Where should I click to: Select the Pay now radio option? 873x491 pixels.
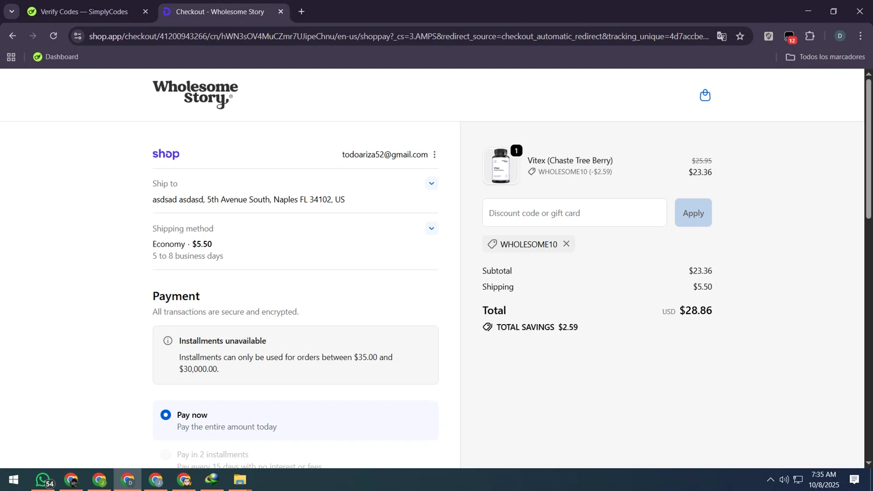(x=166, y=415)
